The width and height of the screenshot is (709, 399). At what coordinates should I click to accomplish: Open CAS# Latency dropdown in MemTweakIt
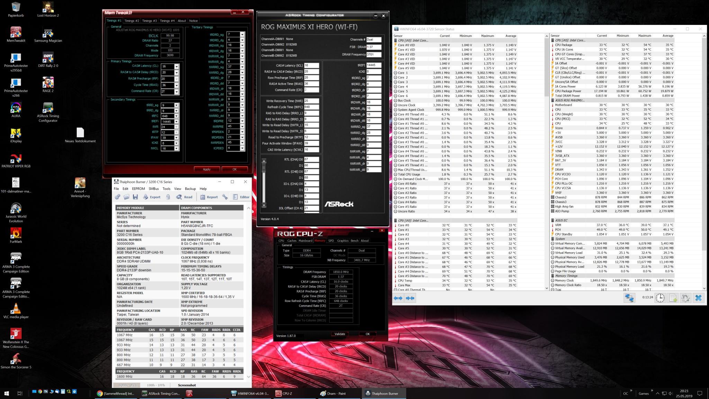(x=177, y=66)
